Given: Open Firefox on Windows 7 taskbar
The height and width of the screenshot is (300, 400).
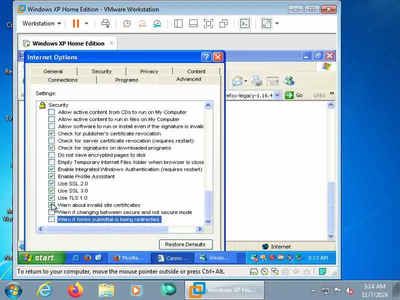Looking at the screenshot, I should click(75, 290).
